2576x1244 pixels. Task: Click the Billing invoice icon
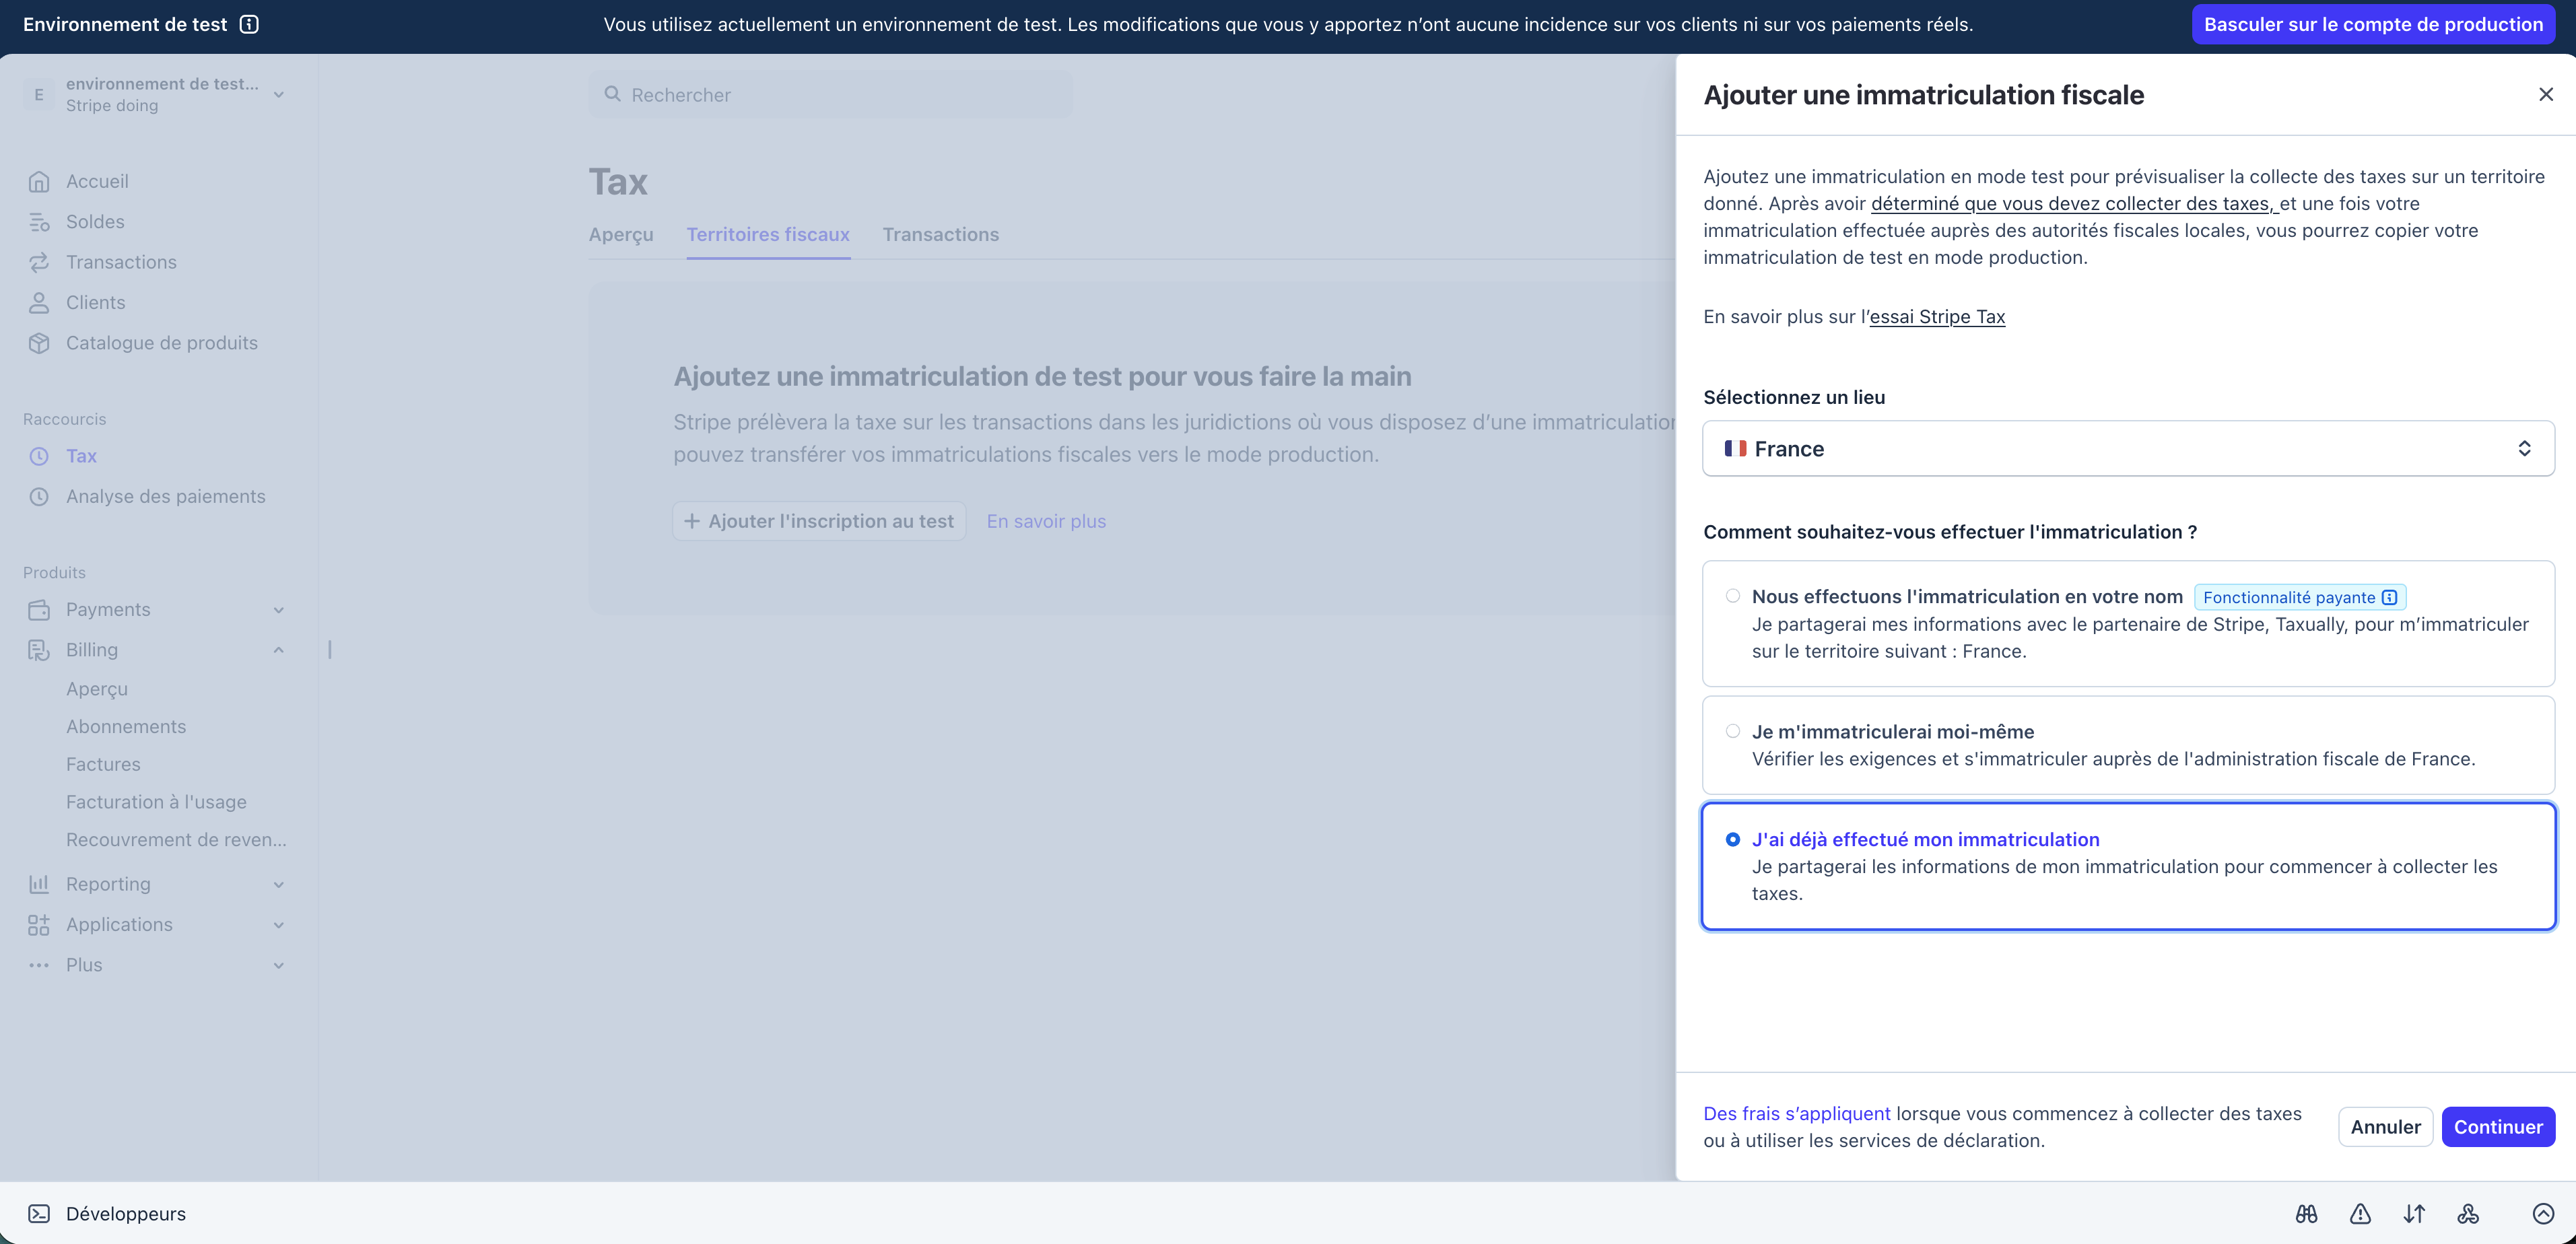39,650
